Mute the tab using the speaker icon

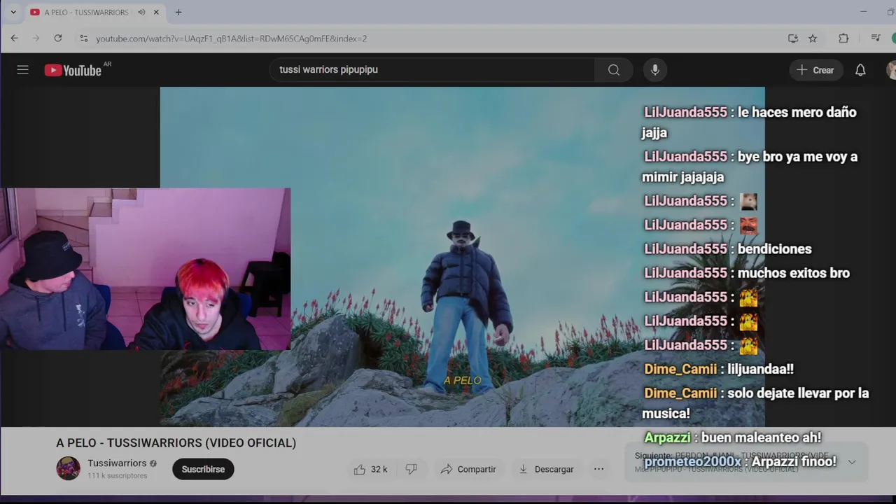[141, 13]
